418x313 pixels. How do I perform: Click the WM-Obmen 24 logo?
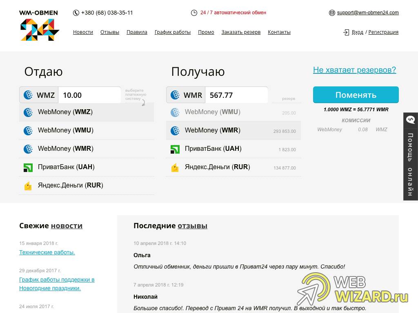[39, 26]
